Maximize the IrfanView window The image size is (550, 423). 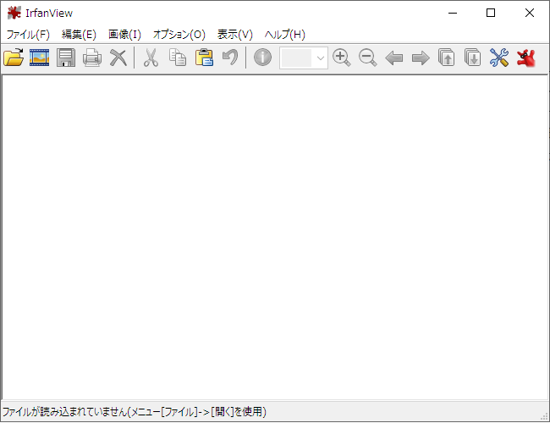pyautogui.click(x=491, y=13)
